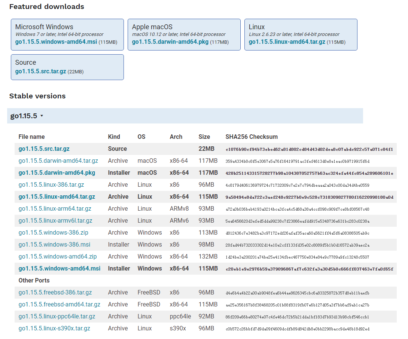Open the Apple macOS featured download box
The width and height of the screenshot is (408, 339).
(184, 34)
